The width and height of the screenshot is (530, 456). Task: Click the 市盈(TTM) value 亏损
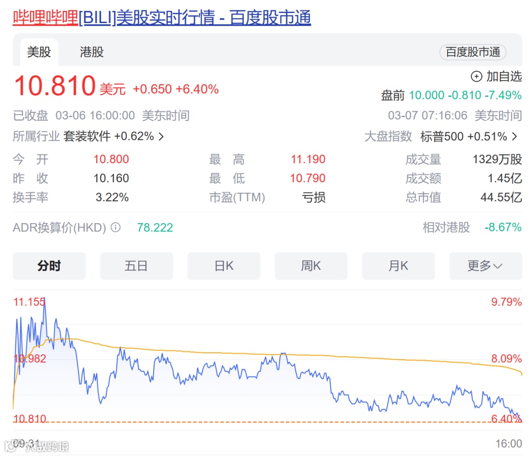[314, 197]
